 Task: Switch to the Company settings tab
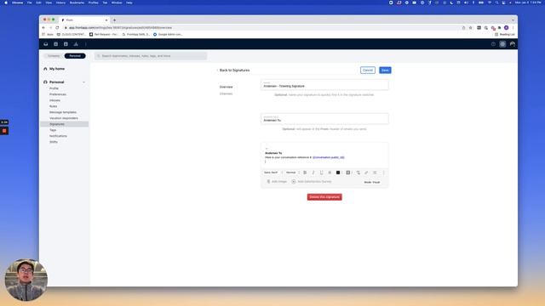coord(54,56)
